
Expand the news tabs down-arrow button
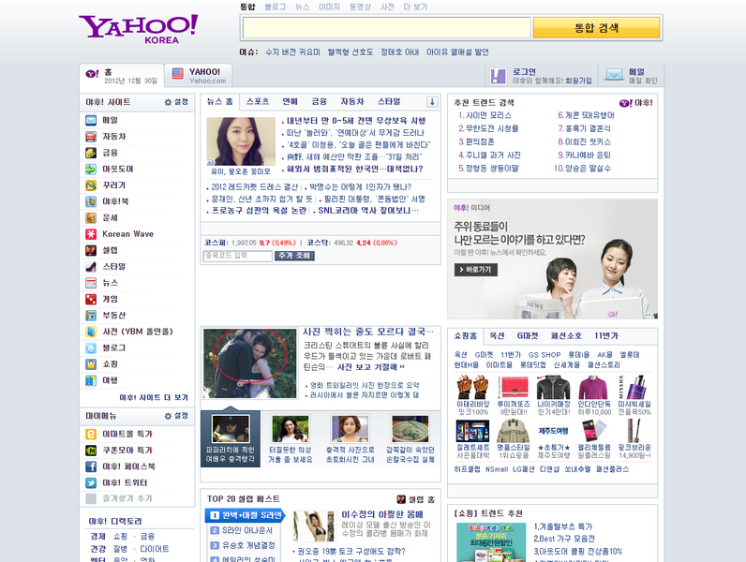pyautogui.click(x=432, y=102)
